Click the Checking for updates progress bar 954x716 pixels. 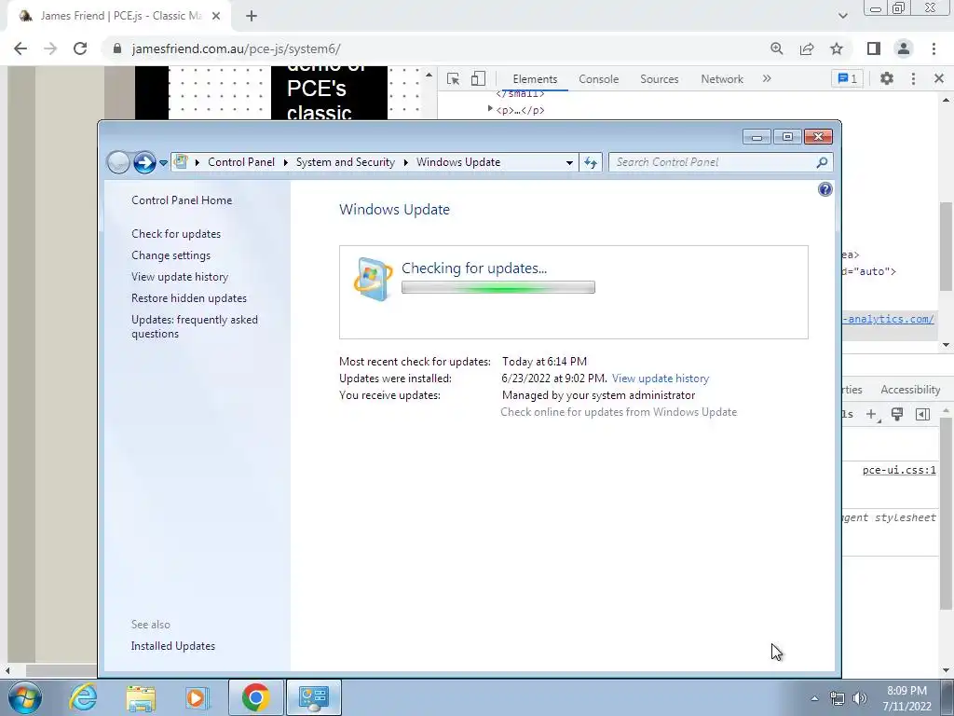(498, 287)
